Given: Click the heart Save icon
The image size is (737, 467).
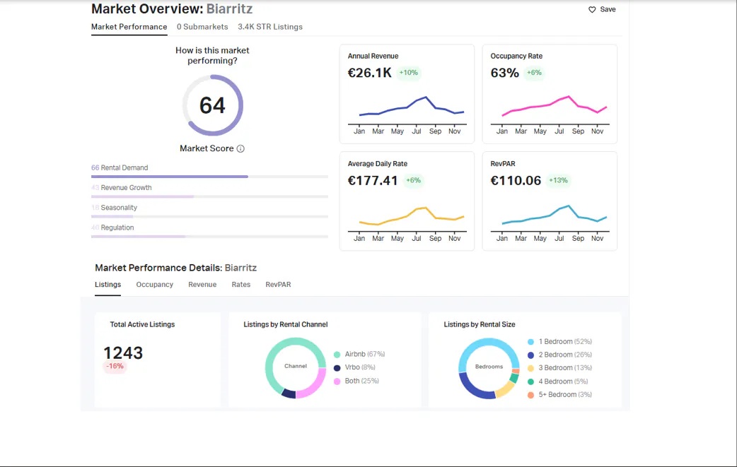Looking at the screenshot, I should point(592,9).
